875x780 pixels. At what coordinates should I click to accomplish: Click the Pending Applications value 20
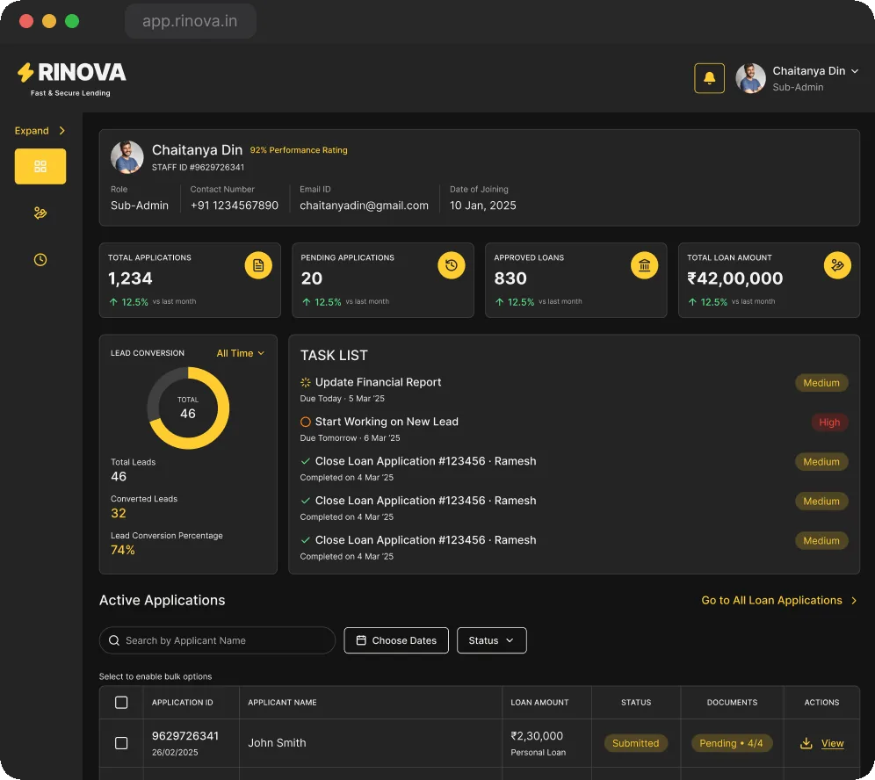[x=311, y=278]
